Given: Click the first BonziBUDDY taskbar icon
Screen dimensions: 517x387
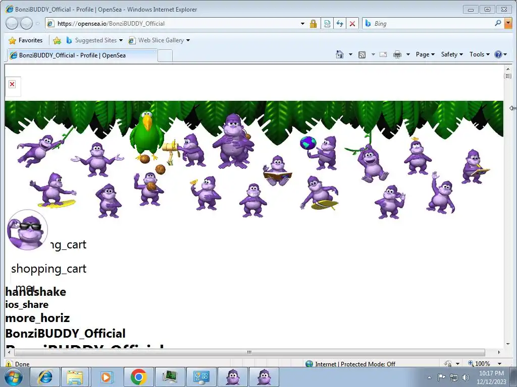Looking at the screenshot, I should (233, 377).
